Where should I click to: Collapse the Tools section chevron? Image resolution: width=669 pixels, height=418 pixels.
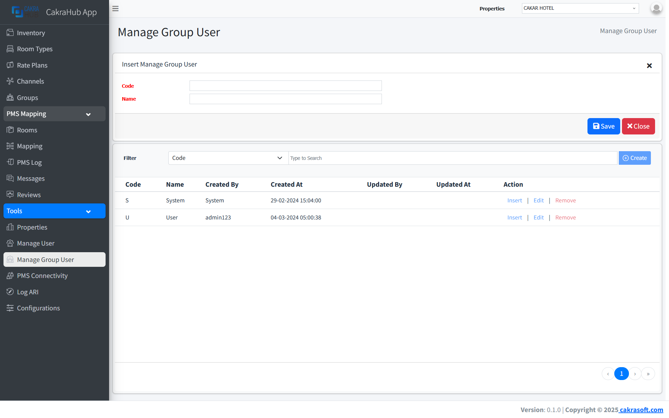click(x=88, y=211)
